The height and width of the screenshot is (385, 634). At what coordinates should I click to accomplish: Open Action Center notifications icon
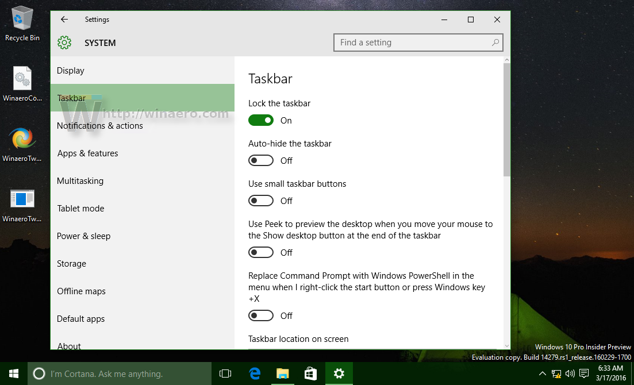(584, 374)
